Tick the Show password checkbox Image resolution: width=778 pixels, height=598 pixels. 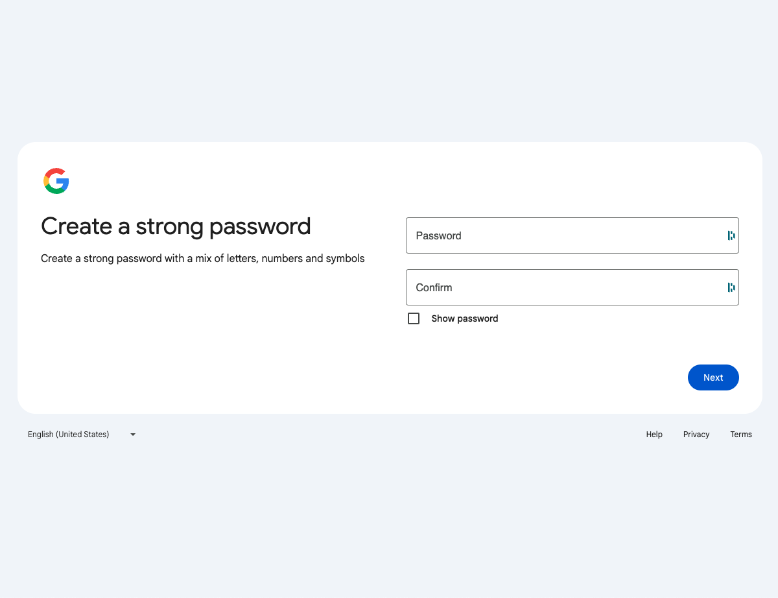click(x=414, y=318)
